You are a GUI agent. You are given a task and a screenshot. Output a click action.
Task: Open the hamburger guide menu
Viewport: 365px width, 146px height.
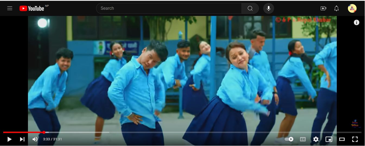[10, 8]
